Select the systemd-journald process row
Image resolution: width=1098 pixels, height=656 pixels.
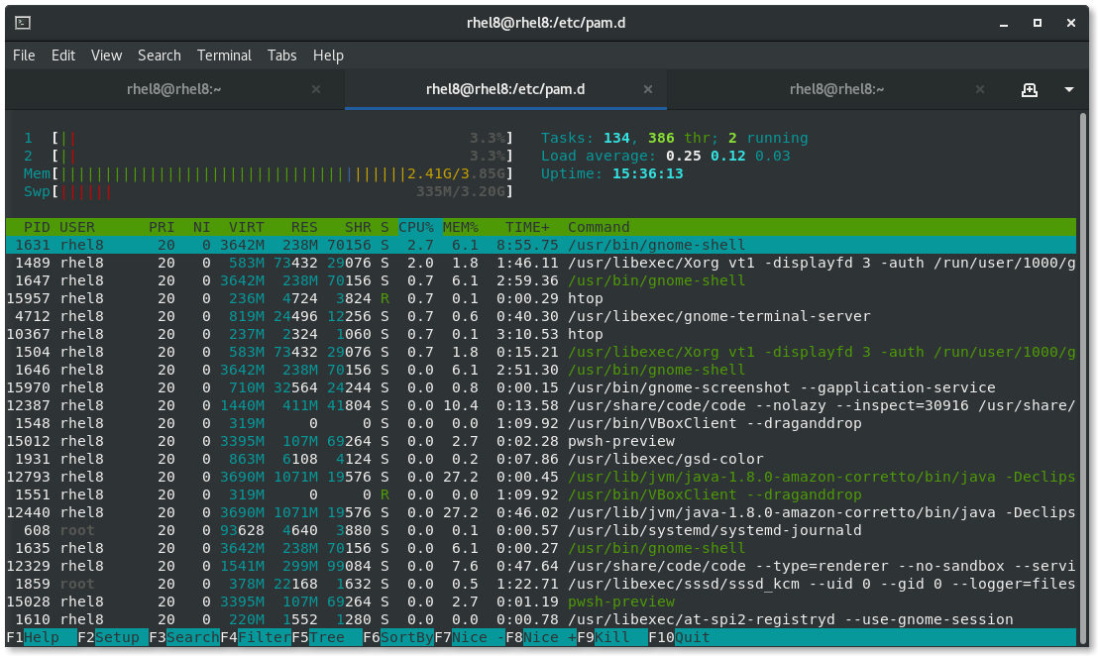click(x=541, y=530)
